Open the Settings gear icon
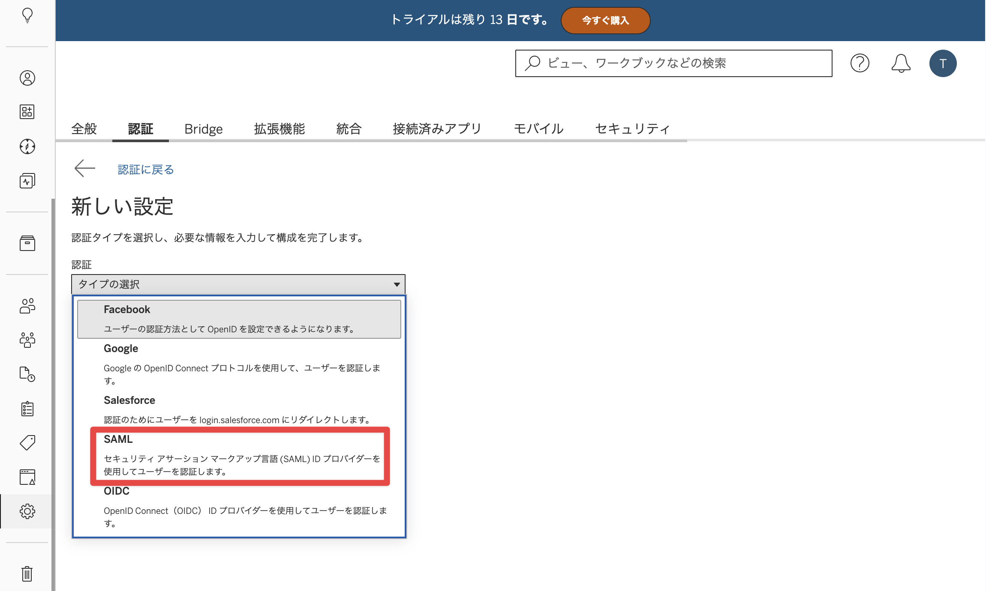 27,511
